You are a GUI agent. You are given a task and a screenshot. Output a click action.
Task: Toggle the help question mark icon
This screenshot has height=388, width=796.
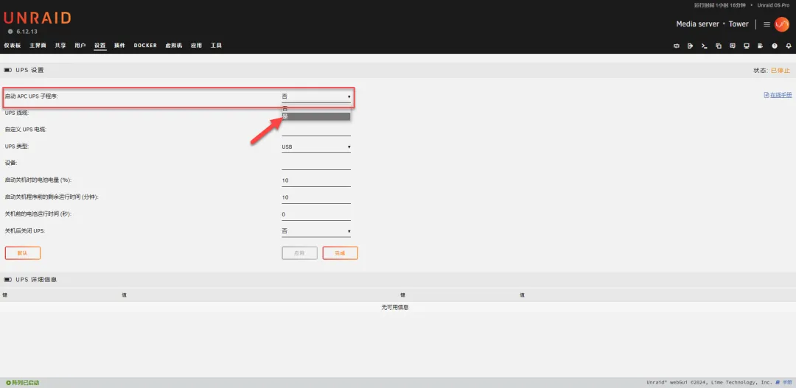774,46
